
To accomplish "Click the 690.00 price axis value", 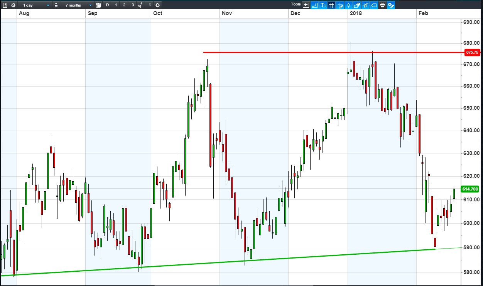I will click(x=471, y=22).
